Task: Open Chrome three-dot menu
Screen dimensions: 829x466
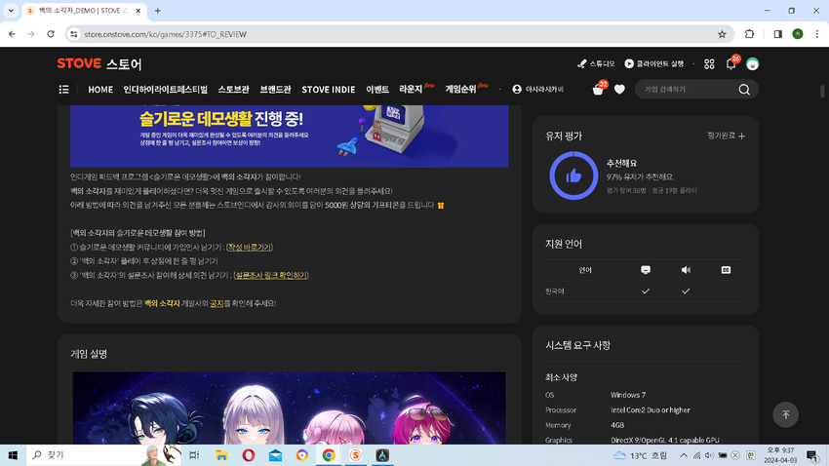Action: click(x=817, y=34)
